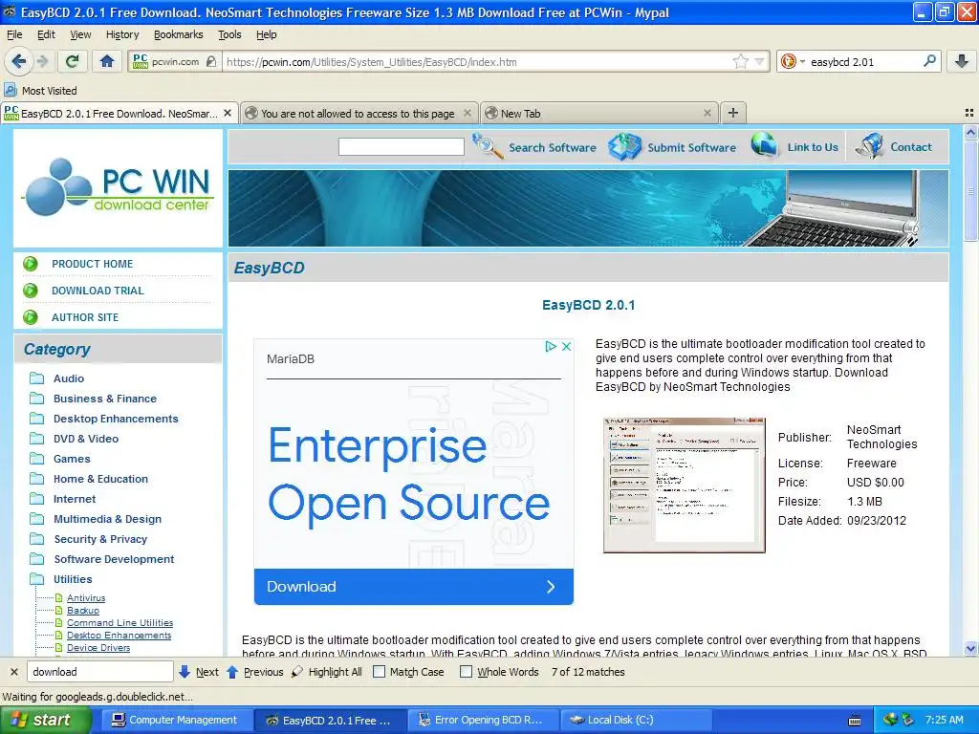
Task: Click the folder icon next to Games
Action: pos(37,459)
